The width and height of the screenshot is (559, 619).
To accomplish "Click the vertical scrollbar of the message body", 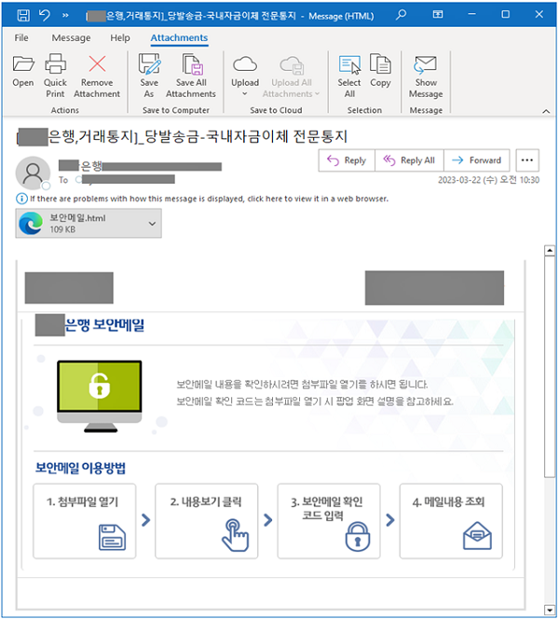I will click(x=550, y=420).
